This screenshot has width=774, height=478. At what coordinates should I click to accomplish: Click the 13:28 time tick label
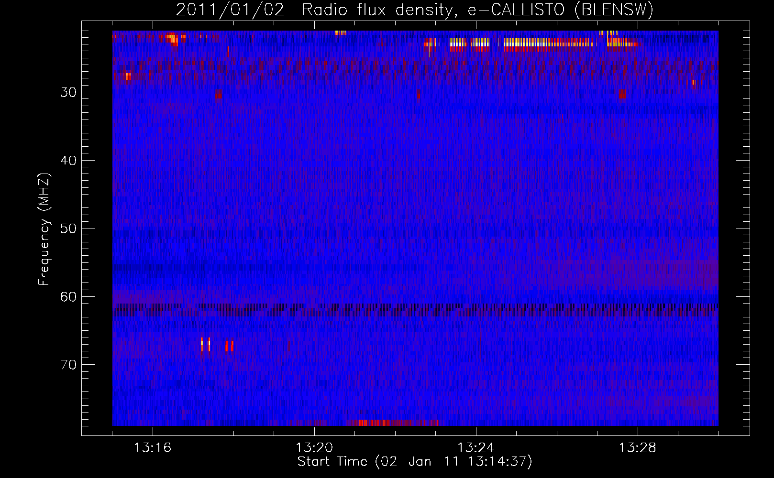638,447
